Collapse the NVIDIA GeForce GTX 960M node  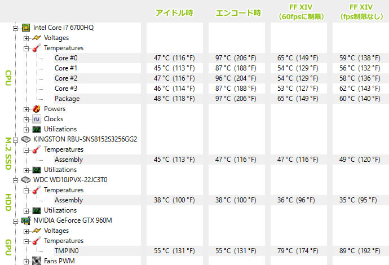15,221
